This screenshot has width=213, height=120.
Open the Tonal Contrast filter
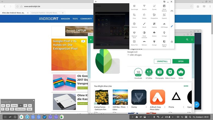click(144, 35)
